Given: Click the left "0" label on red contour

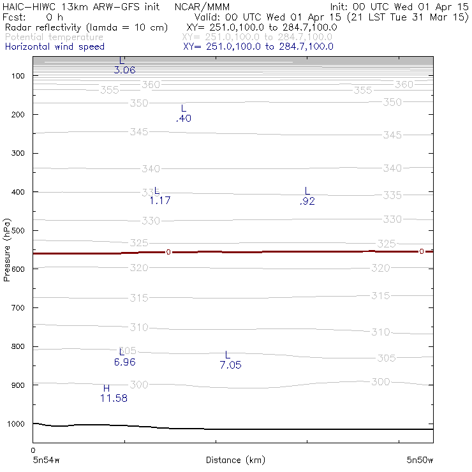Looking at the screenshot, I should click(x=168, y=252).
